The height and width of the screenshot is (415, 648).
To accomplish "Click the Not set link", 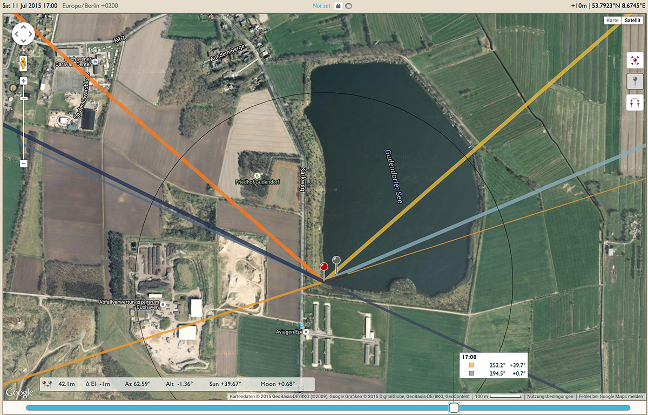I will pyautogui.click(x=321, y=6).
